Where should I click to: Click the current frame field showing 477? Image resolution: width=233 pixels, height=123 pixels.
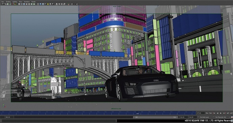point(201,113)
